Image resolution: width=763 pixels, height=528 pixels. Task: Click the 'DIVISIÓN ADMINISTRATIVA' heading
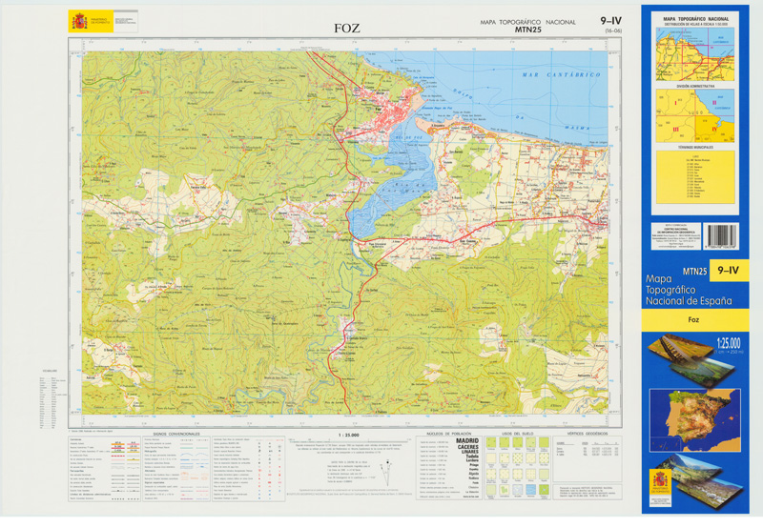click(695, 86)
